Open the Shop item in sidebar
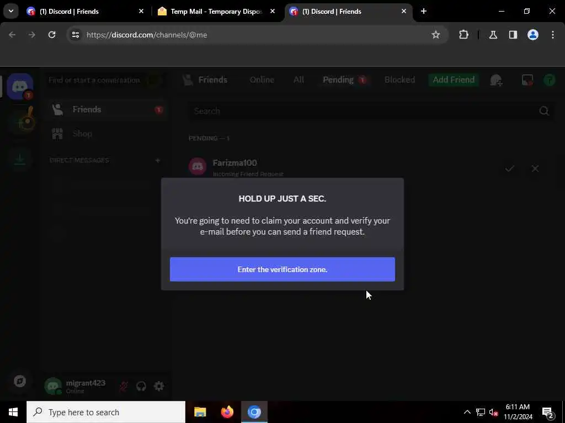Viewport: 565px width, 423px height. tap(106, 134)
